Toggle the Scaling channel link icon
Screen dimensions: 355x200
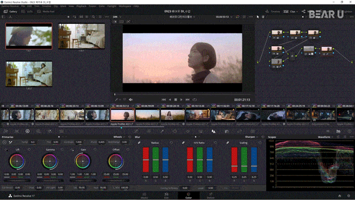coord(227,143)
